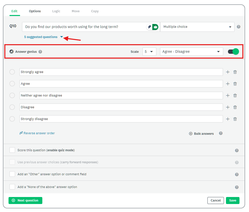Check Add a "None of the above" option

click(12, 187)
